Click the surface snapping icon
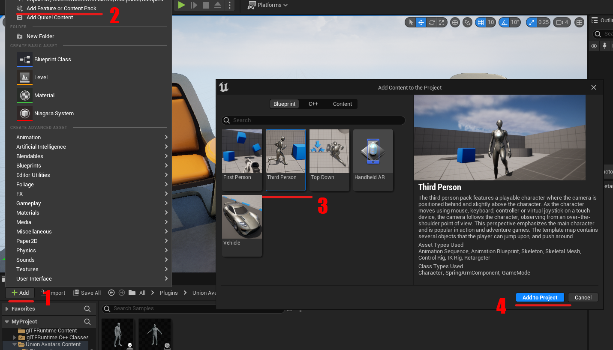 pyautogui.click(x=468, y=22)
